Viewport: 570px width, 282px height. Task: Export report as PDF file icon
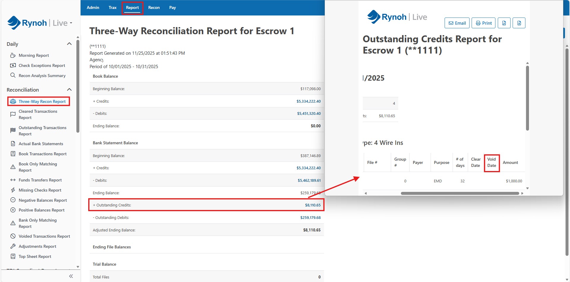(x=504, y=23)
